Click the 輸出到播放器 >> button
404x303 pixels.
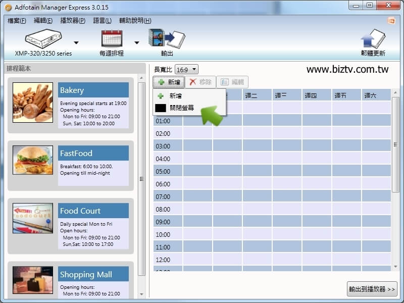pos(372,289)
